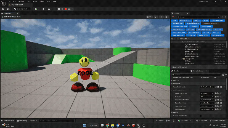Click the Outliner search field

[198, 17]
